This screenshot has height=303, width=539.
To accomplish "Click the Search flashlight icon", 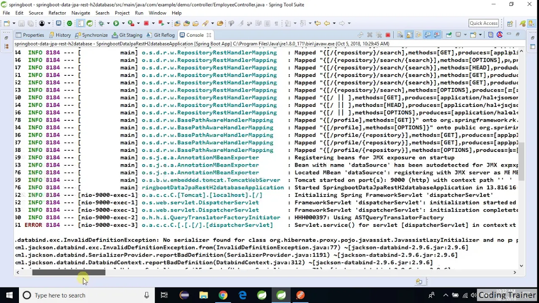I will (x=205, y=23).
